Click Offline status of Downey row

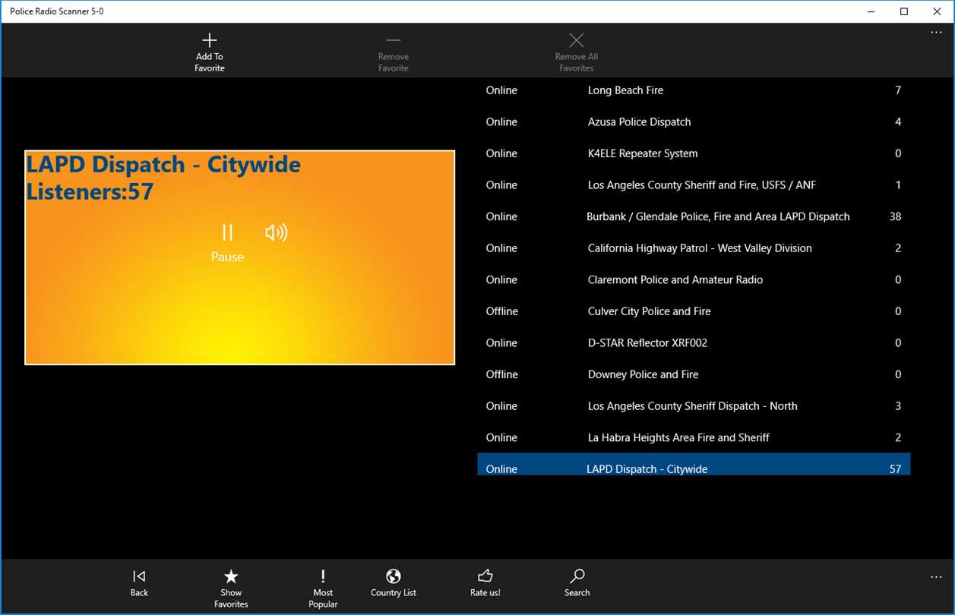point(501,374)
